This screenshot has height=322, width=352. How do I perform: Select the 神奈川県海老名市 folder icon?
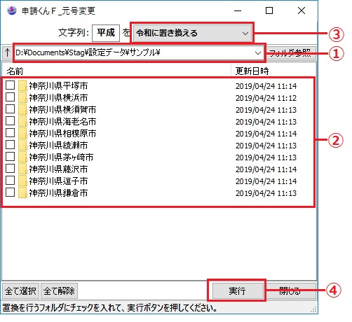22,121
